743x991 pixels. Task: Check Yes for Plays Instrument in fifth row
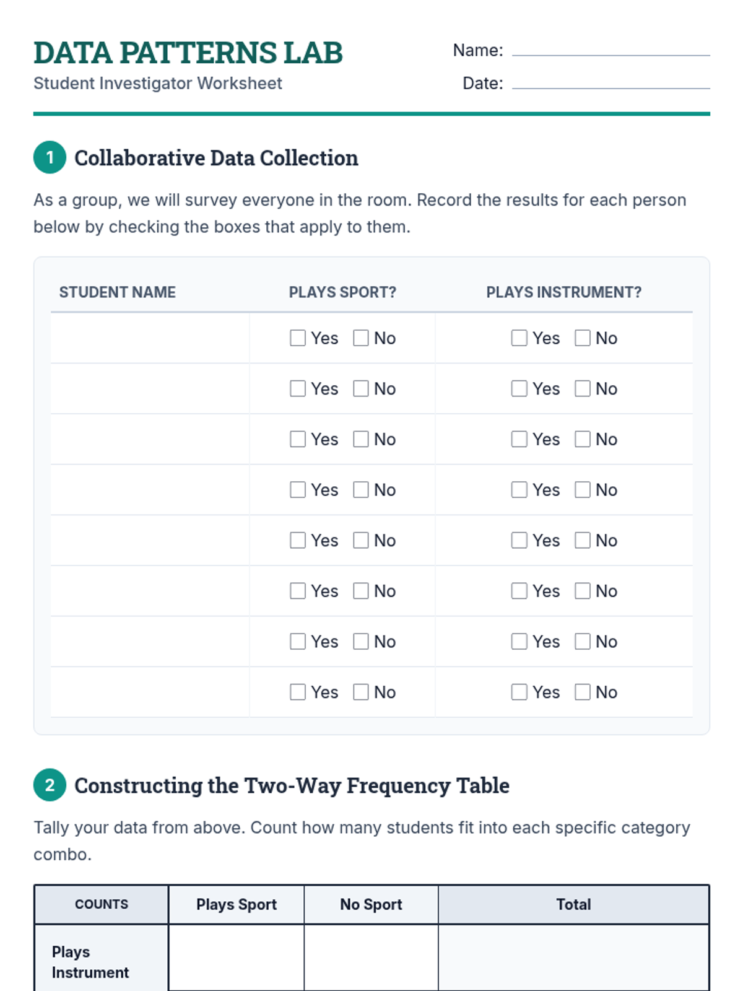click(x=519, y=540)
